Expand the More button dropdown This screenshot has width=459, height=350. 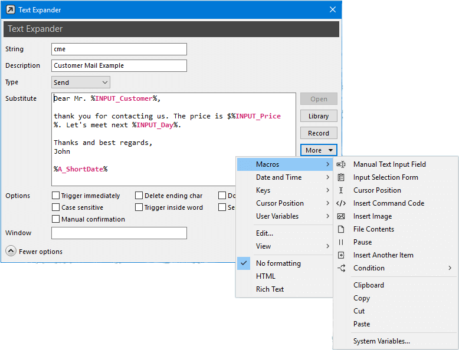[319, 150]
